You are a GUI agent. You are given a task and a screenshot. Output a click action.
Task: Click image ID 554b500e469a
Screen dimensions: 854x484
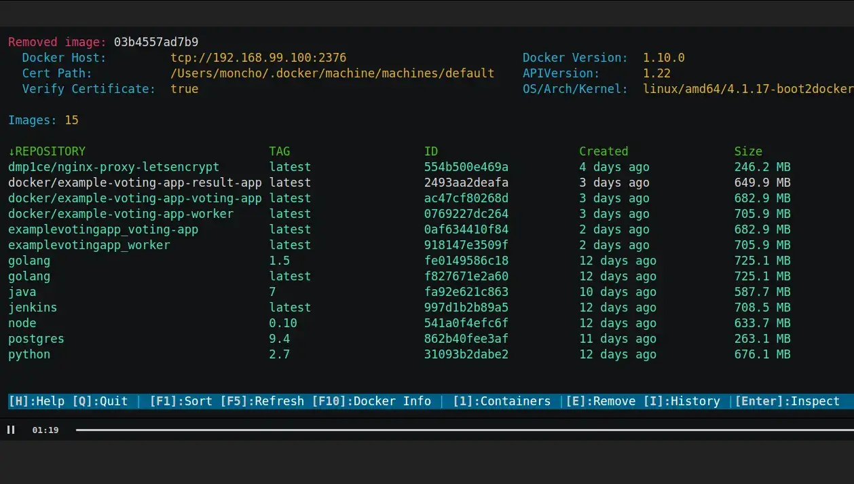(x=466, y=167)
